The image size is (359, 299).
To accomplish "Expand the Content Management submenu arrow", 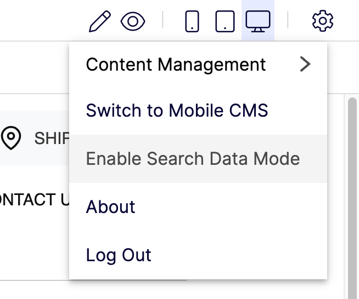I will (305, 64).
